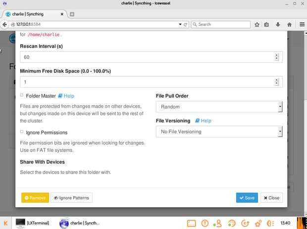307x229 pixels.
Task: Open the start menu K icon in taskbar
Action: click(x=5, y=223)
